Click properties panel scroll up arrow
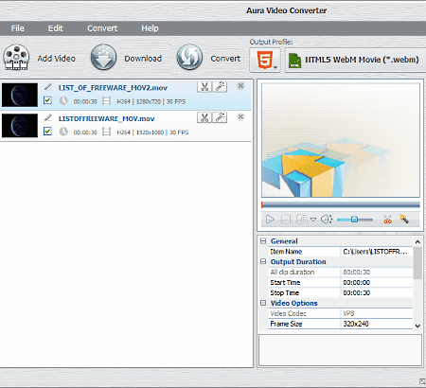 point(417,242)
